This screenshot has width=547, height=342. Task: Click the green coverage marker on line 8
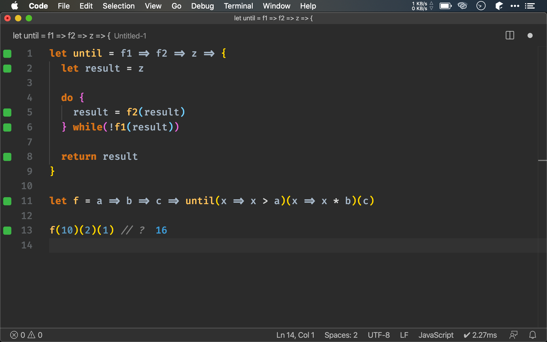[x=7, y=157]
